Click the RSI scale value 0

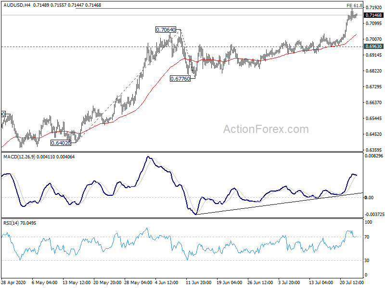[x=366, y=275]
